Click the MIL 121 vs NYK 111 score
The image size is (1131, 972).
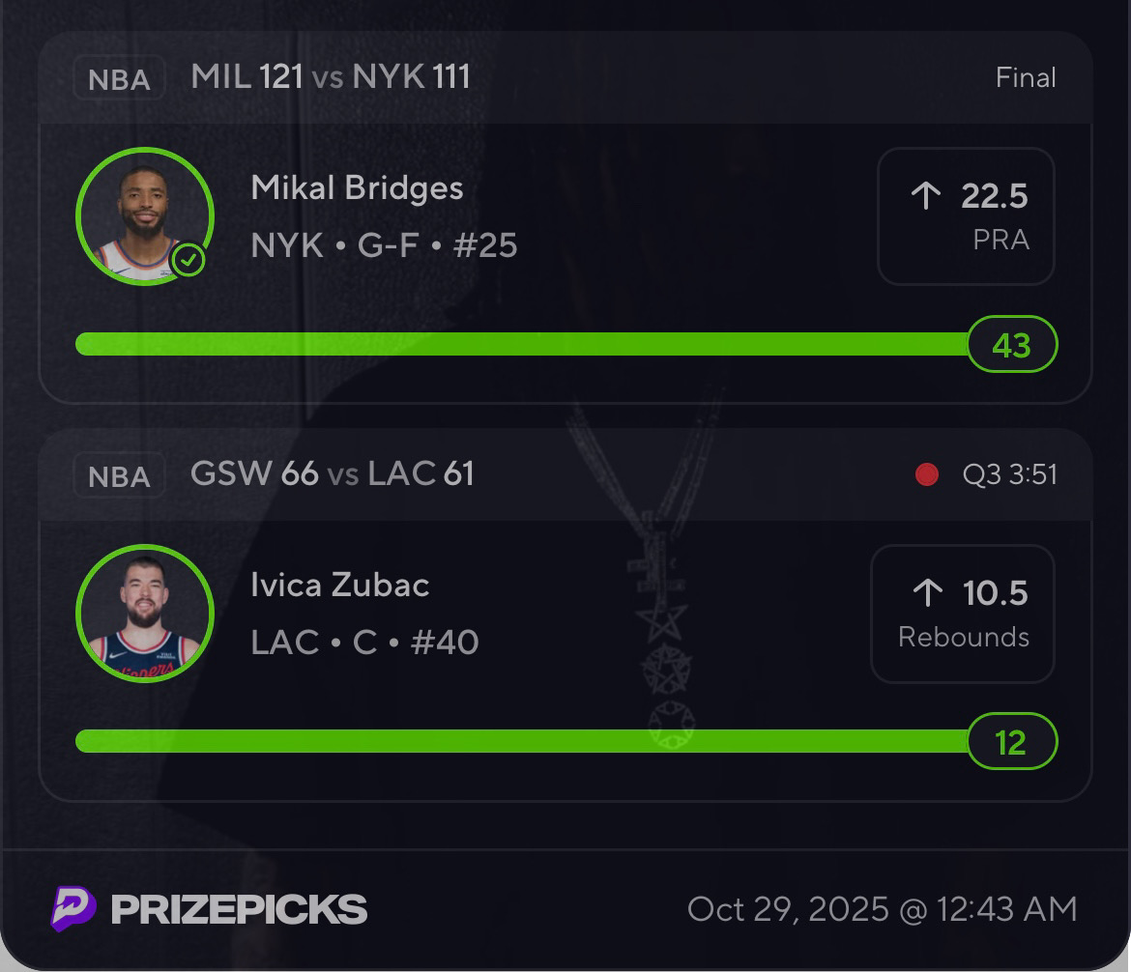click(331, 76)
